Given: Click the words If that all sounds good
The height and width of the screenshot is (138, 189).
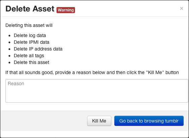Looking at the screenshot, I should pos(29,72).
